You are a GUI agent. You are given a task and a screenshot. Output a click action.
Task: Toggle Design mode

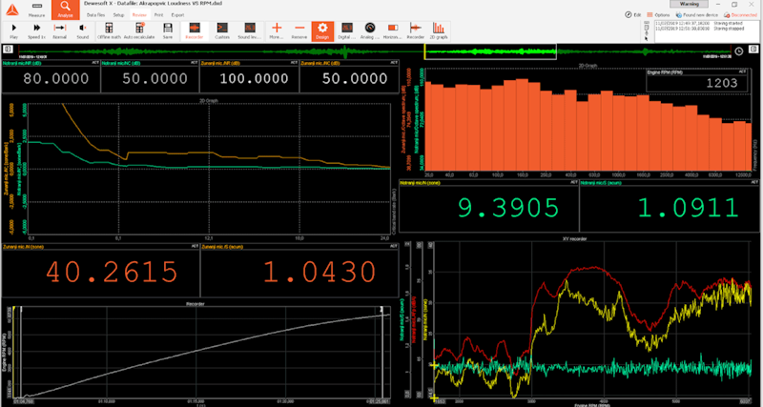coord(322,31)
